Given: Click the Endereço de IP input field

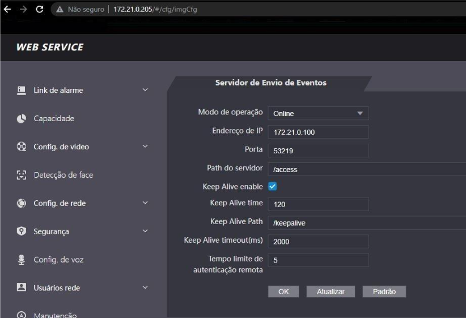Looking at the screenshot, I should pyautogui.click(x=317, y=132).
